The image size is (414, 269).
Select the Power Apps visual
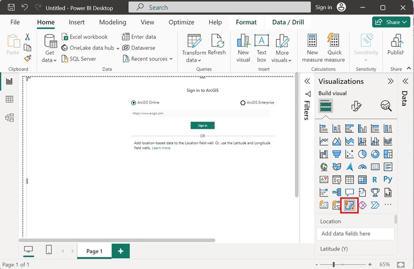pos(362,205)
